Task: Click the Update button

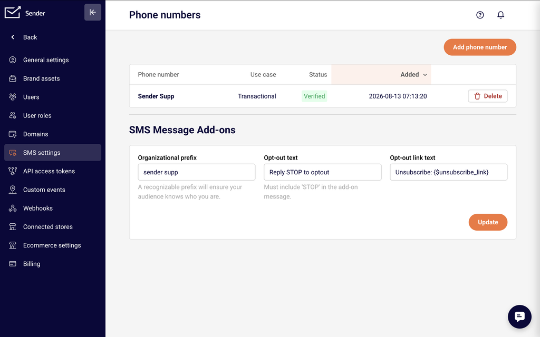Action: pos(488,222)
